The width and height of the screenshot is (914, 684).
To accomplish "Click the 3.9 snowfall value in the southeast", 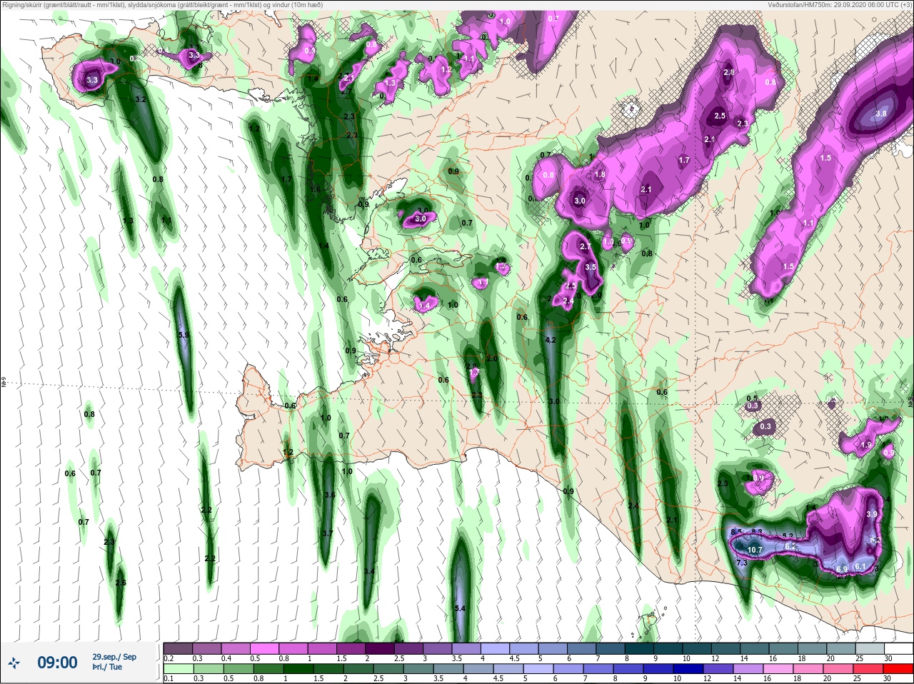I will point(872,514).
